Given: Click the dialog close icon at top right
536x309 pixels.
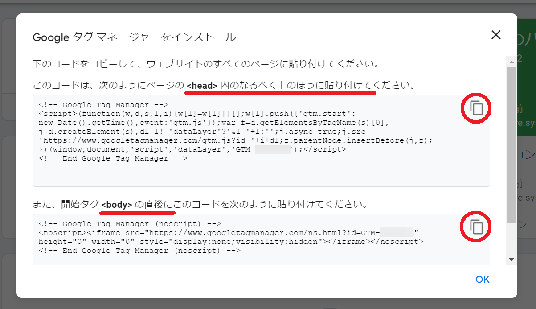Looking at the screenshot, I should pyautogui.click(x=496, y=35).
